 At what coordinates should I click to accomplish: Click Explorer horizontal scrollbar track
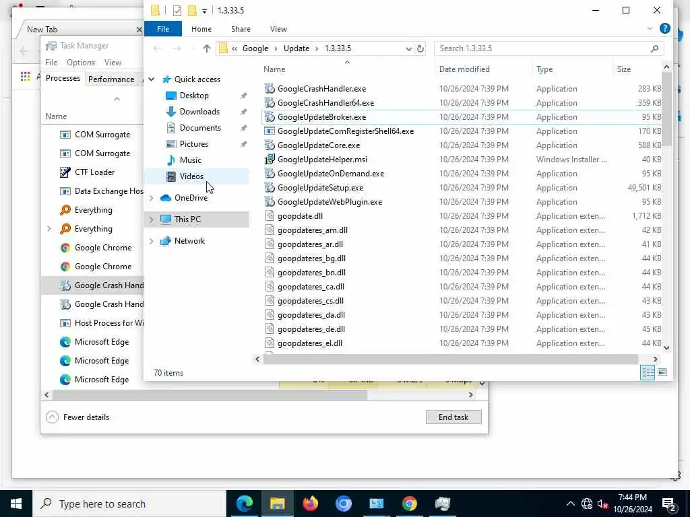[450, 359]
